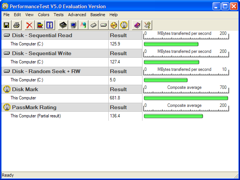Click the window resize grip
240x180 pixels.
point(236,176)
